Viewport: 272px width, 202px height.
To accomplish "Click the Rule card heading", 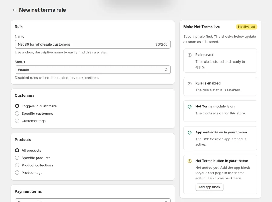I will (x=19, y=27).
